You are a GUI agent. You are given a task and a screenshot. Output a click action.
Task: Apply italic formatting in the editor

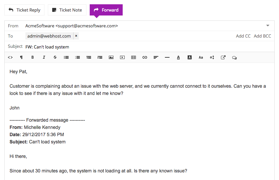coord(44,57)
